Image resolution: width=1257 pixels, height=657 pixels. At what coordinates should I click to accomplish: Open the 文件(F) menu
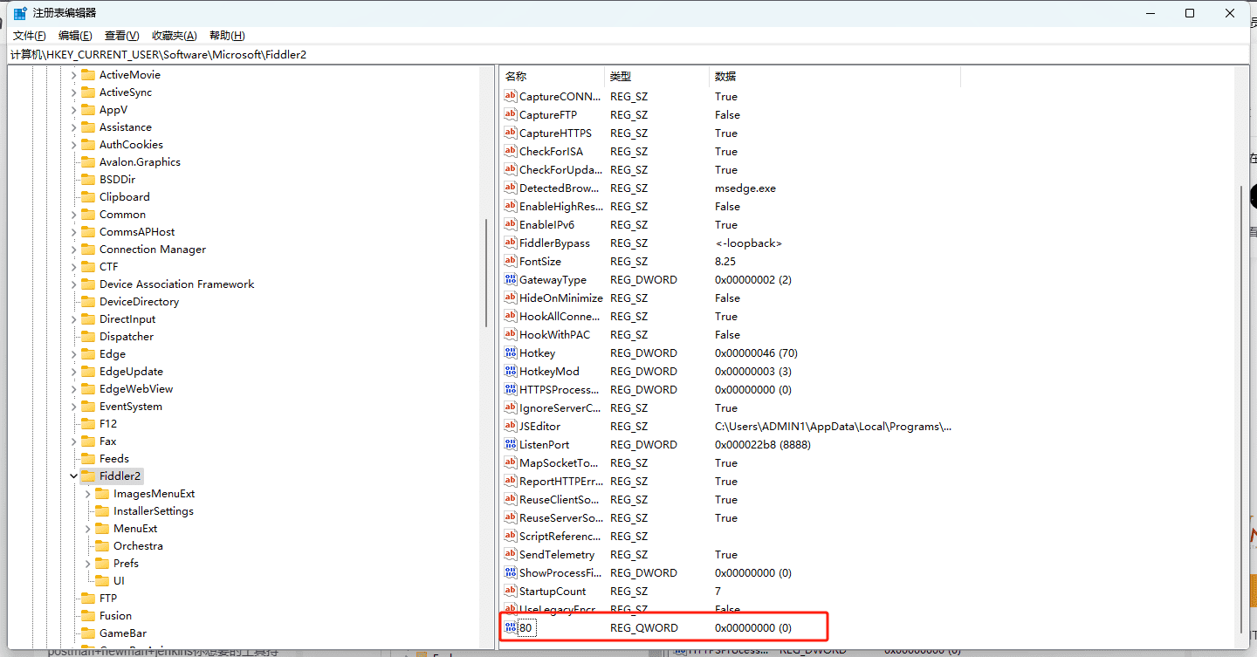coord(29,36)
